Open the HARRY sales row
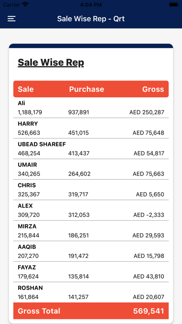 (x=91, y=128)
